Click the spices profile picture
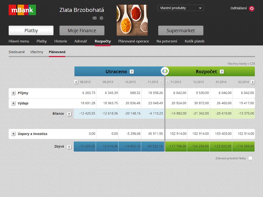263x197 pixels. [132, 20]
